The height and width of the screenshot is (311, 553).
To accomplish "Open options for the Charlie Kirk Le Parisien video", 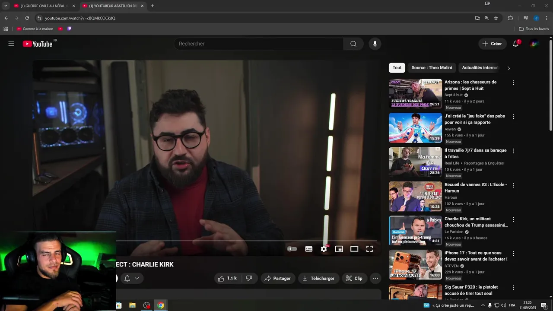I will [514, 219].
